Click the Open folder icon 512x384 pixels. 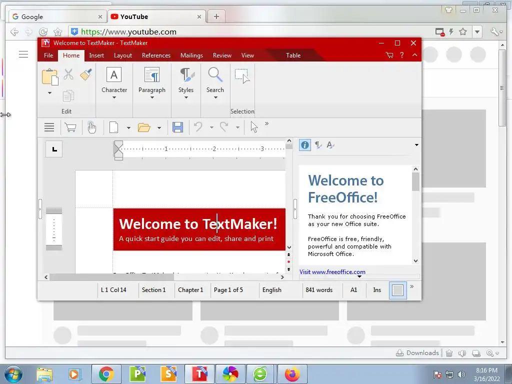click(x=144, y=127)
